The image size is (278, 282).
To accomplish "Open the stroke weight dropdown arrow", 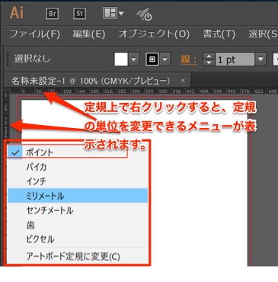I will pos(260,59).
